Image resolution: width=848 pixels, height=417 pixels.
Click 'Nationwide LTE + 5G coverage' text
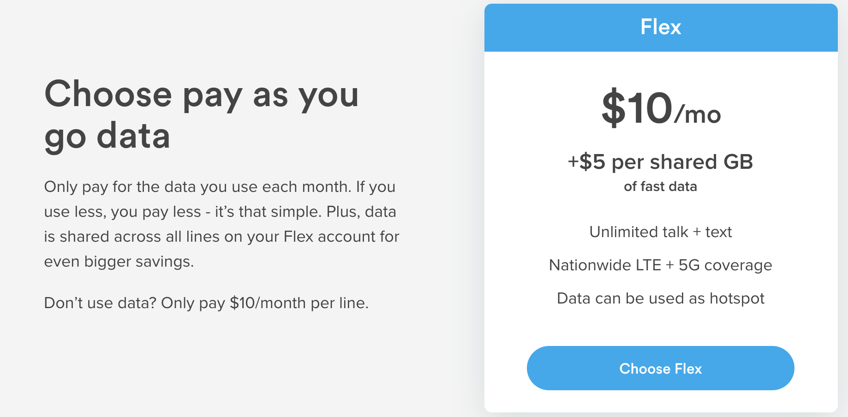tap(660, 265)
